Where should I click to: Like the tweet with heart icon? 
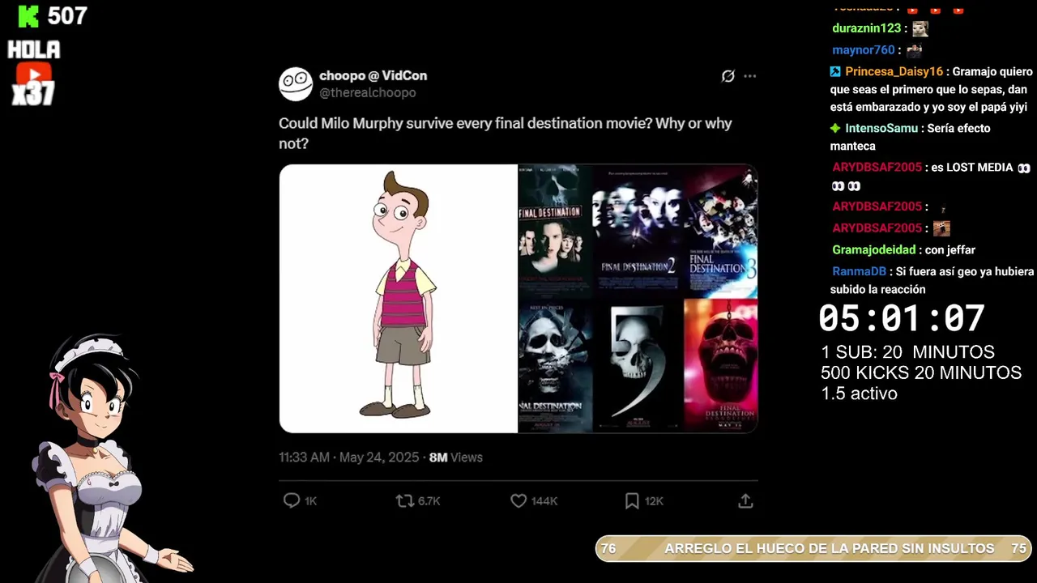coord(518,501)
